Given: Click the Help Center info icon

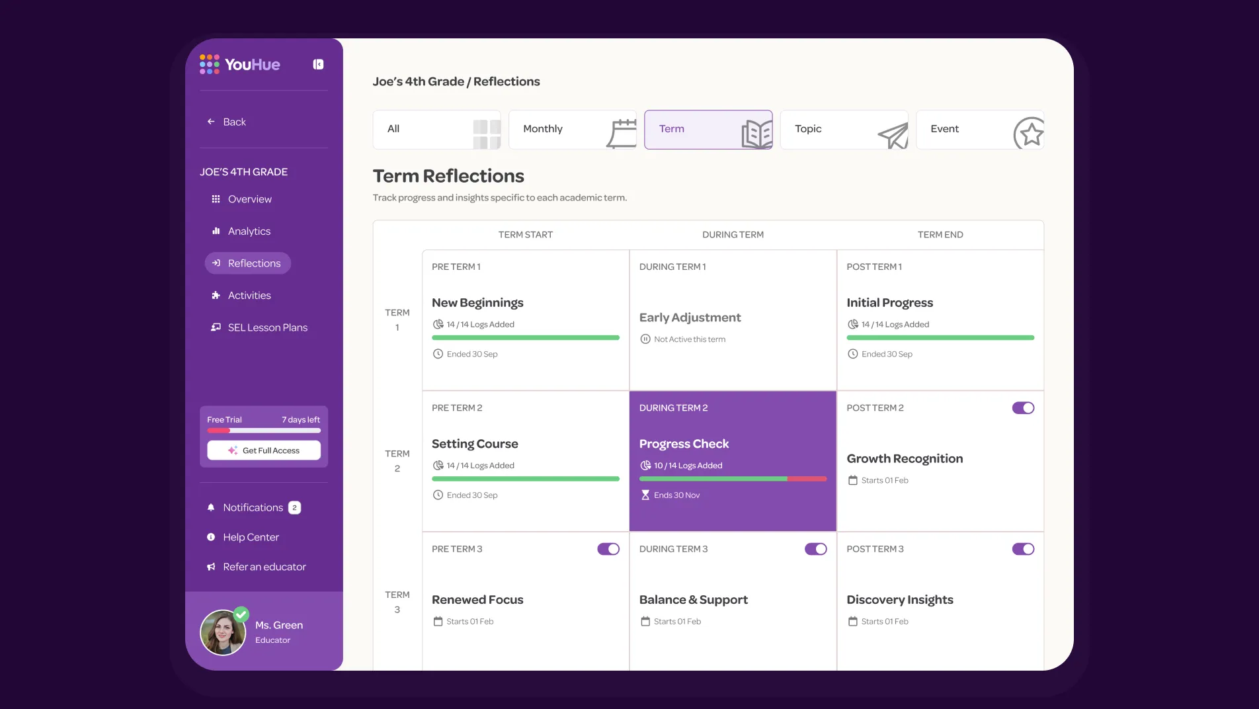Looking at the screenshot, I should coord(211,537).
